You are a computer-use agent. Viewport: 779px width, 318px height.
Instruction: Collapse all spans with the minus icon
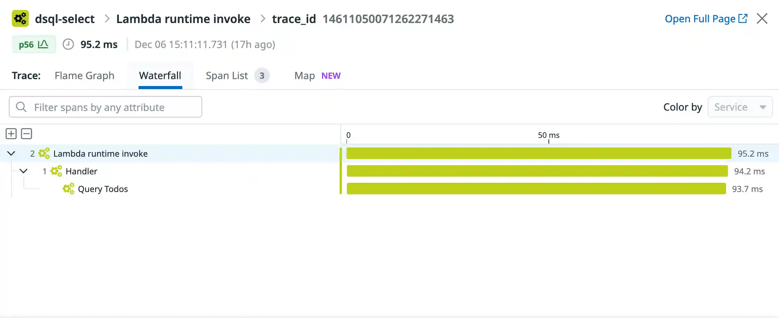(26, 134)
